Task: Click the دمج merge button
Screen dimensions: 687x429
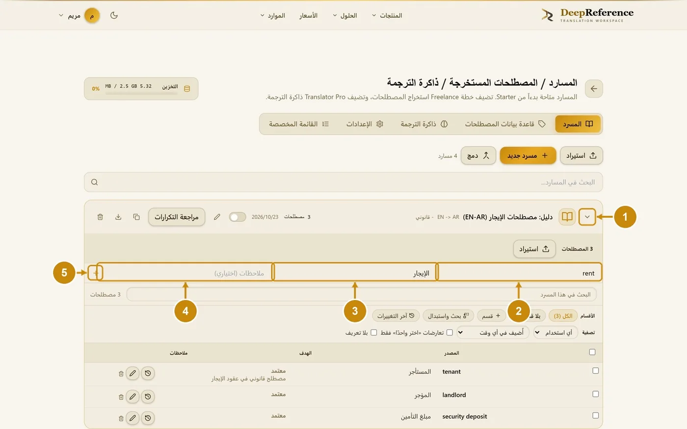Action: click(x=478, y=155)
